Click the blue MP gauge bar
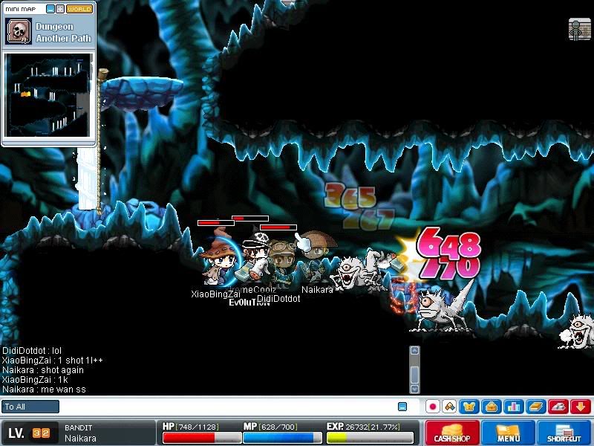 coord(282,438)
